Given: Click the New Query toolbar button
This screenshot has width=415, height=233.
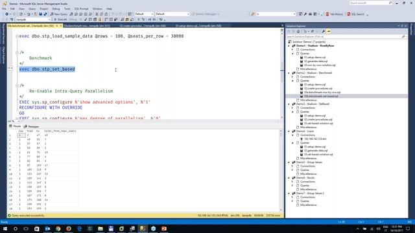Looking at the screenshot, I should [59, 14].
